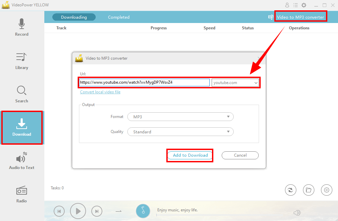This screenshot has height=221, width=338.
Task: Open the Convert local video file link
Action: coord(100,92)
